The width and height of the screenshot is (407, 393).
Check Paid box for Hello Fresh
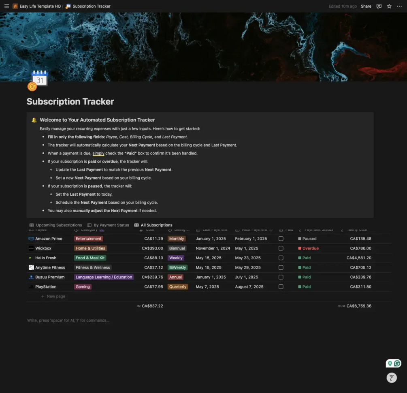[x=281, y=258]
